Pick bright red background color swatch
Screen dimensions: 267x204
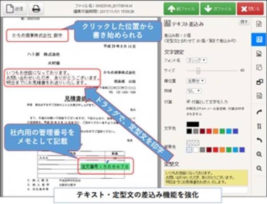click(215, 150)
